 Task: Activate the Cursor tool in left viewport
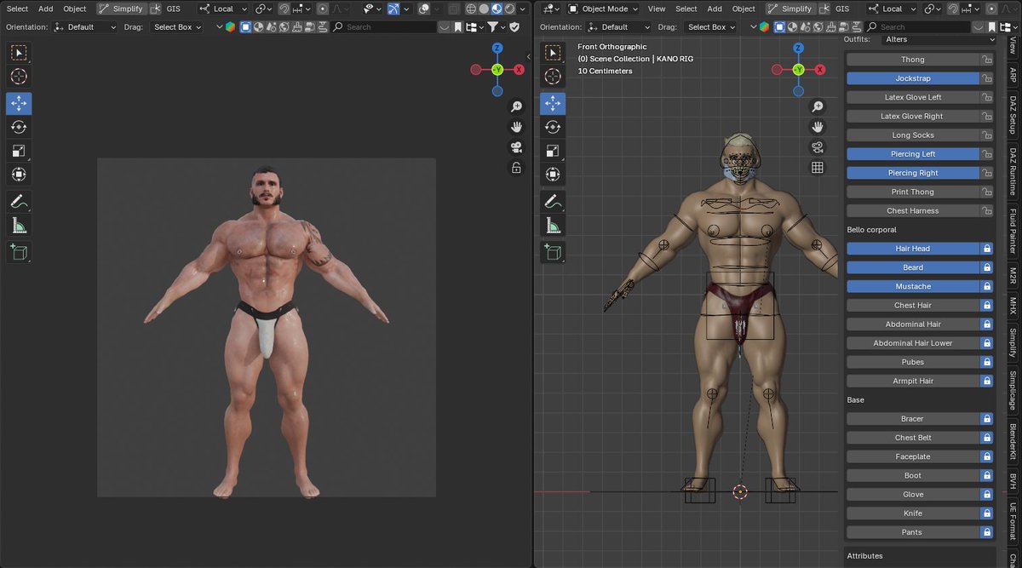point(19,77)
